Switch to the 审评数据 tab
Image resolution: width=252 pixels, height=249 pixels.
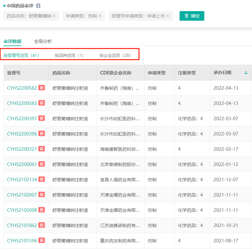pyautogui.click(x=12, y=41)
